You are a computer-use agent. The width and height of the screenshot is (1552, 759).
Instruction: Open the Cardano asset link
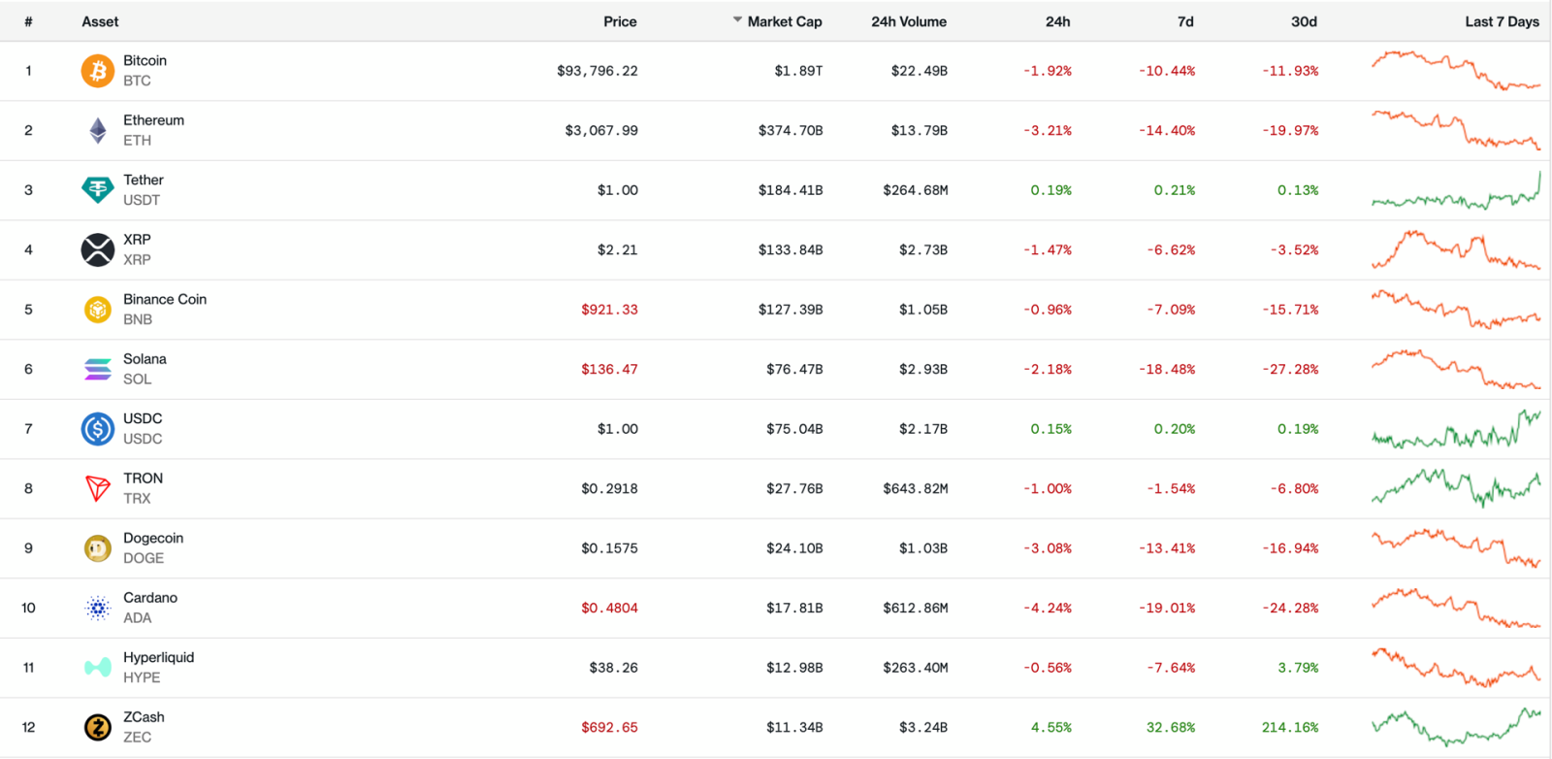(150, 598)
